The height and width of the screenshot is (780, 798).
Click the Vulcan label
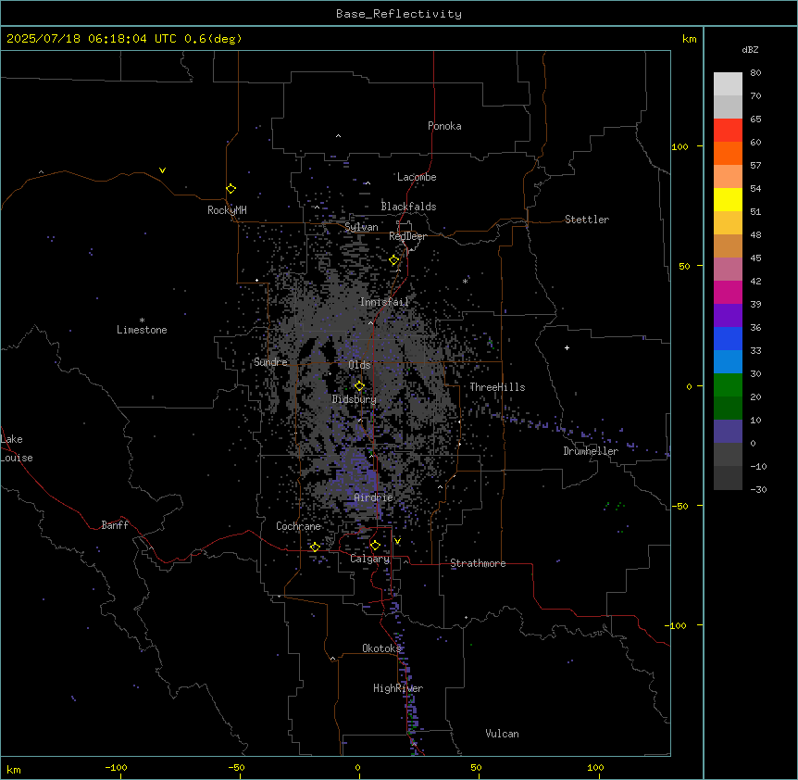[502, 734]
